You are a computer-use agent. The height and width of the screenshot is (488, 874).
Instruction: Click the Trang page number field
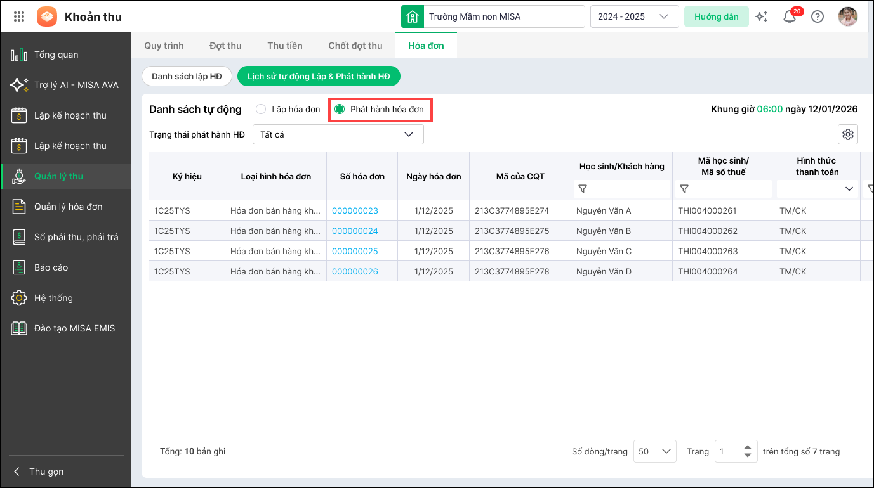point(728,451)
